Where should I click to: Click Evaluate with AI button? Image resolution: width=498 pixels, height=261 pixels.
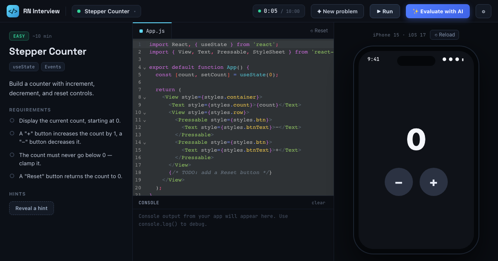pyautogui.click(x=438, y=11)
